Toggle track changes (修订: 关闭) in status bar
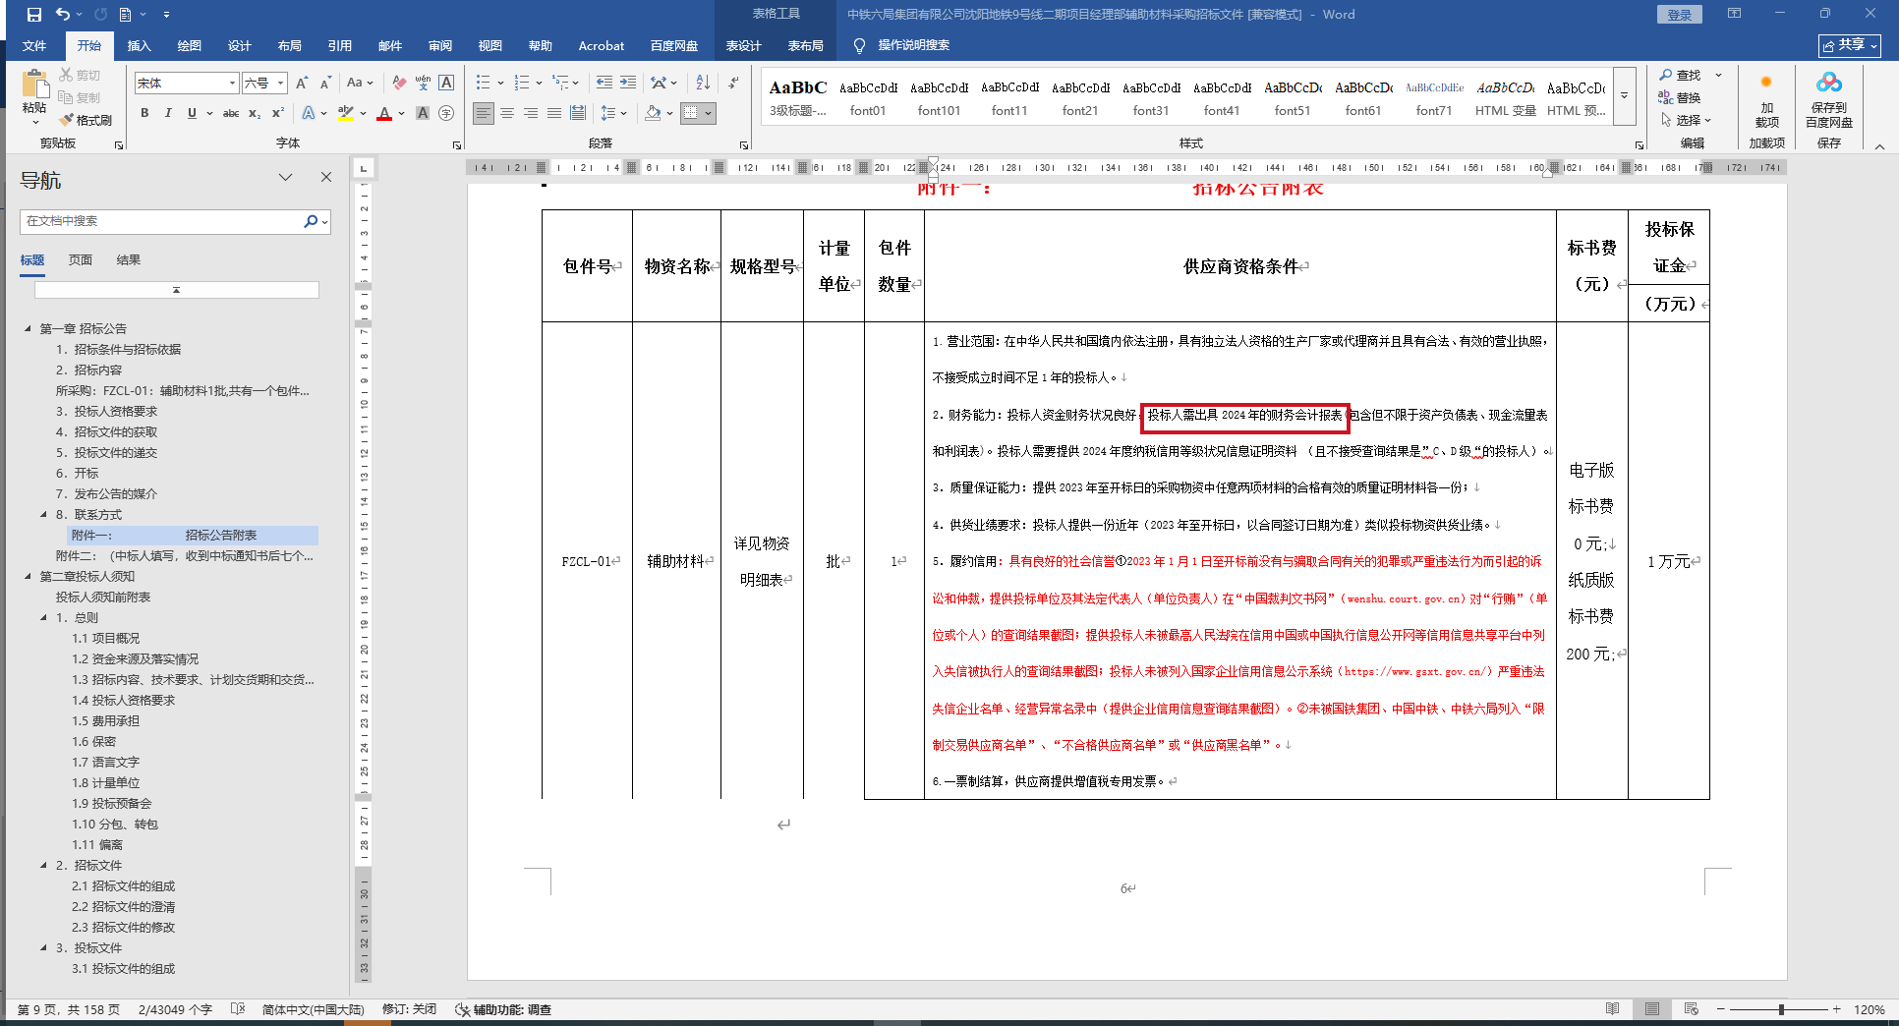This screenshot has height=1026, width=1899. click(409, 1010)
